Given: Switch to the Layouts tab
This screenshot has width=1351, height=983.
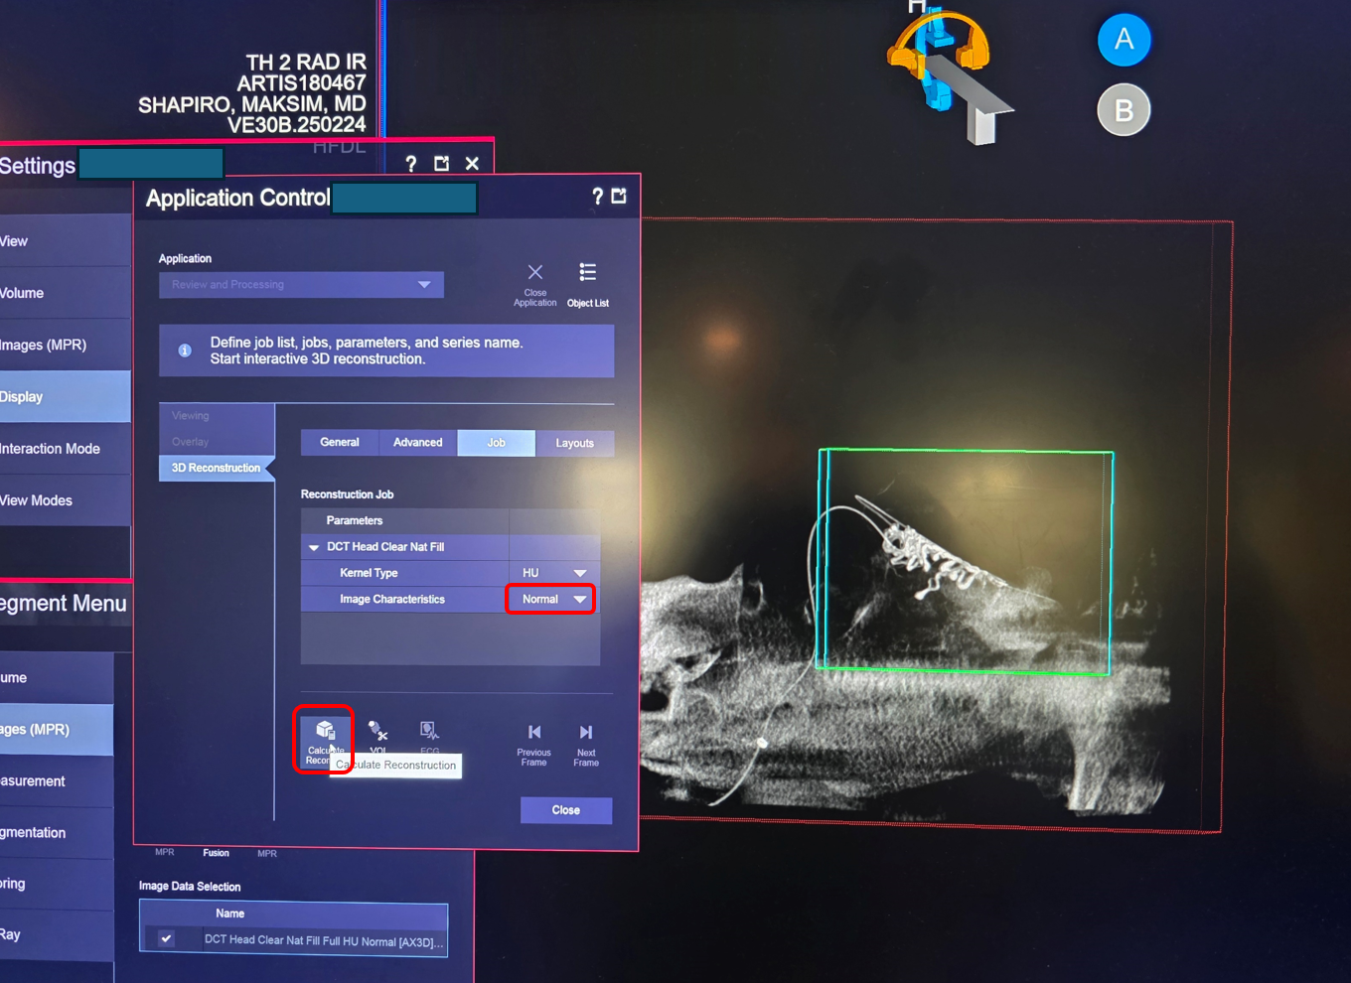Looking at the screenshot, I should pos(574,444).
